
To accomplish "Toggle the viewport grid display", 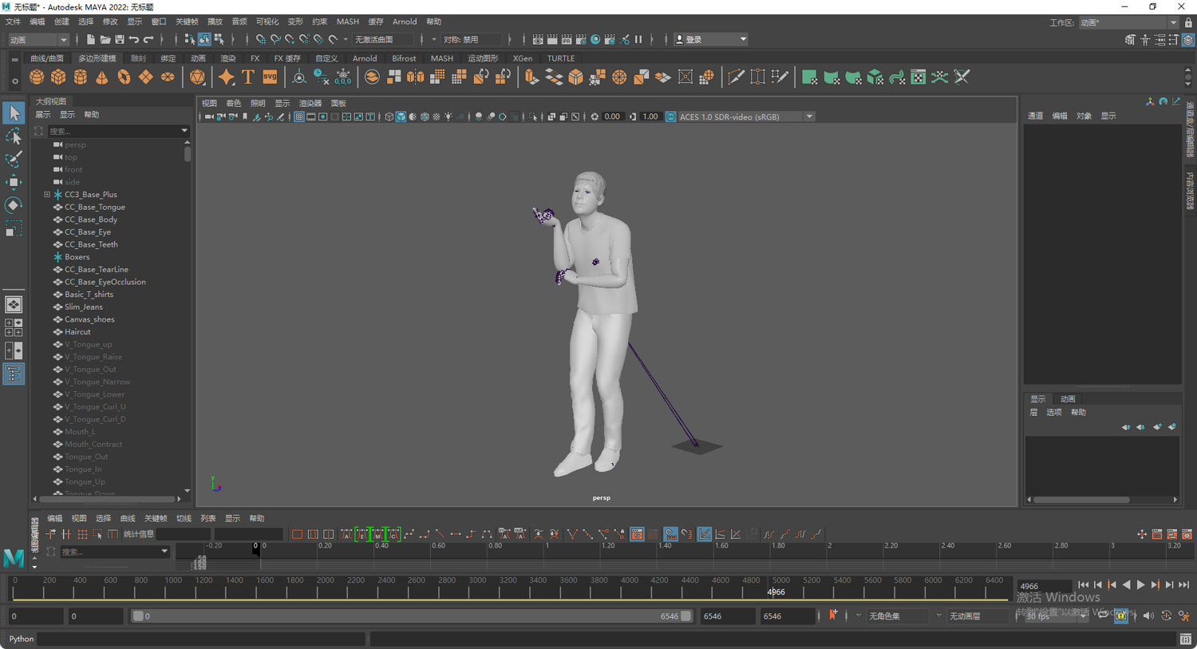I will click(x=298, y=117).
